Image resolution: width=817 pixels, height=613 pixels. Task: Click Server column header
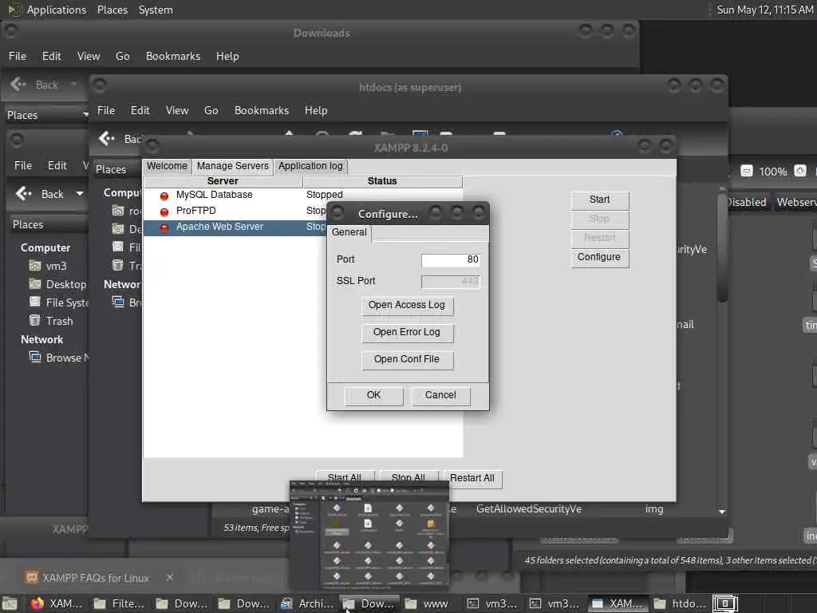pyautogui.click(x=223, y=181)
